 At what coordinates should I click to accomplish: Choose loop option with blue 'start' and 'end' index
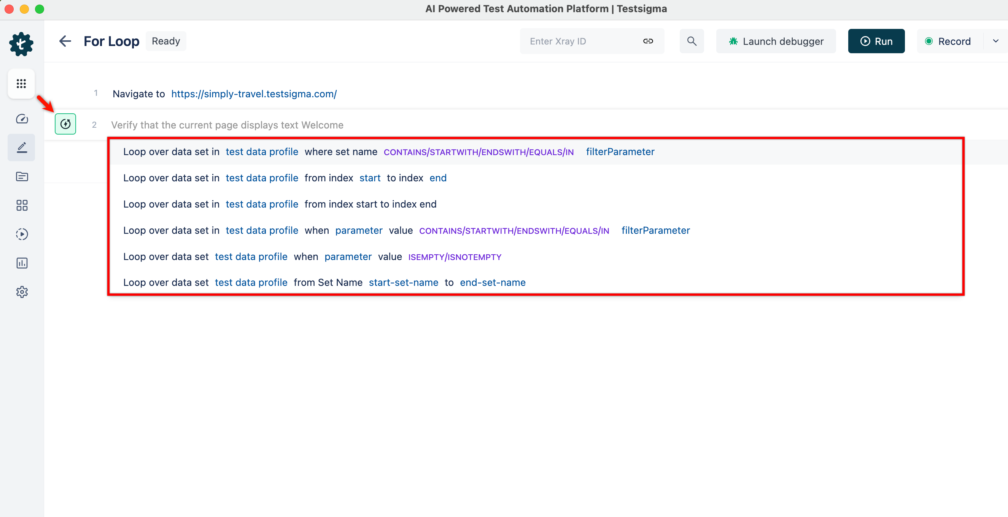[x=536, y=178]
